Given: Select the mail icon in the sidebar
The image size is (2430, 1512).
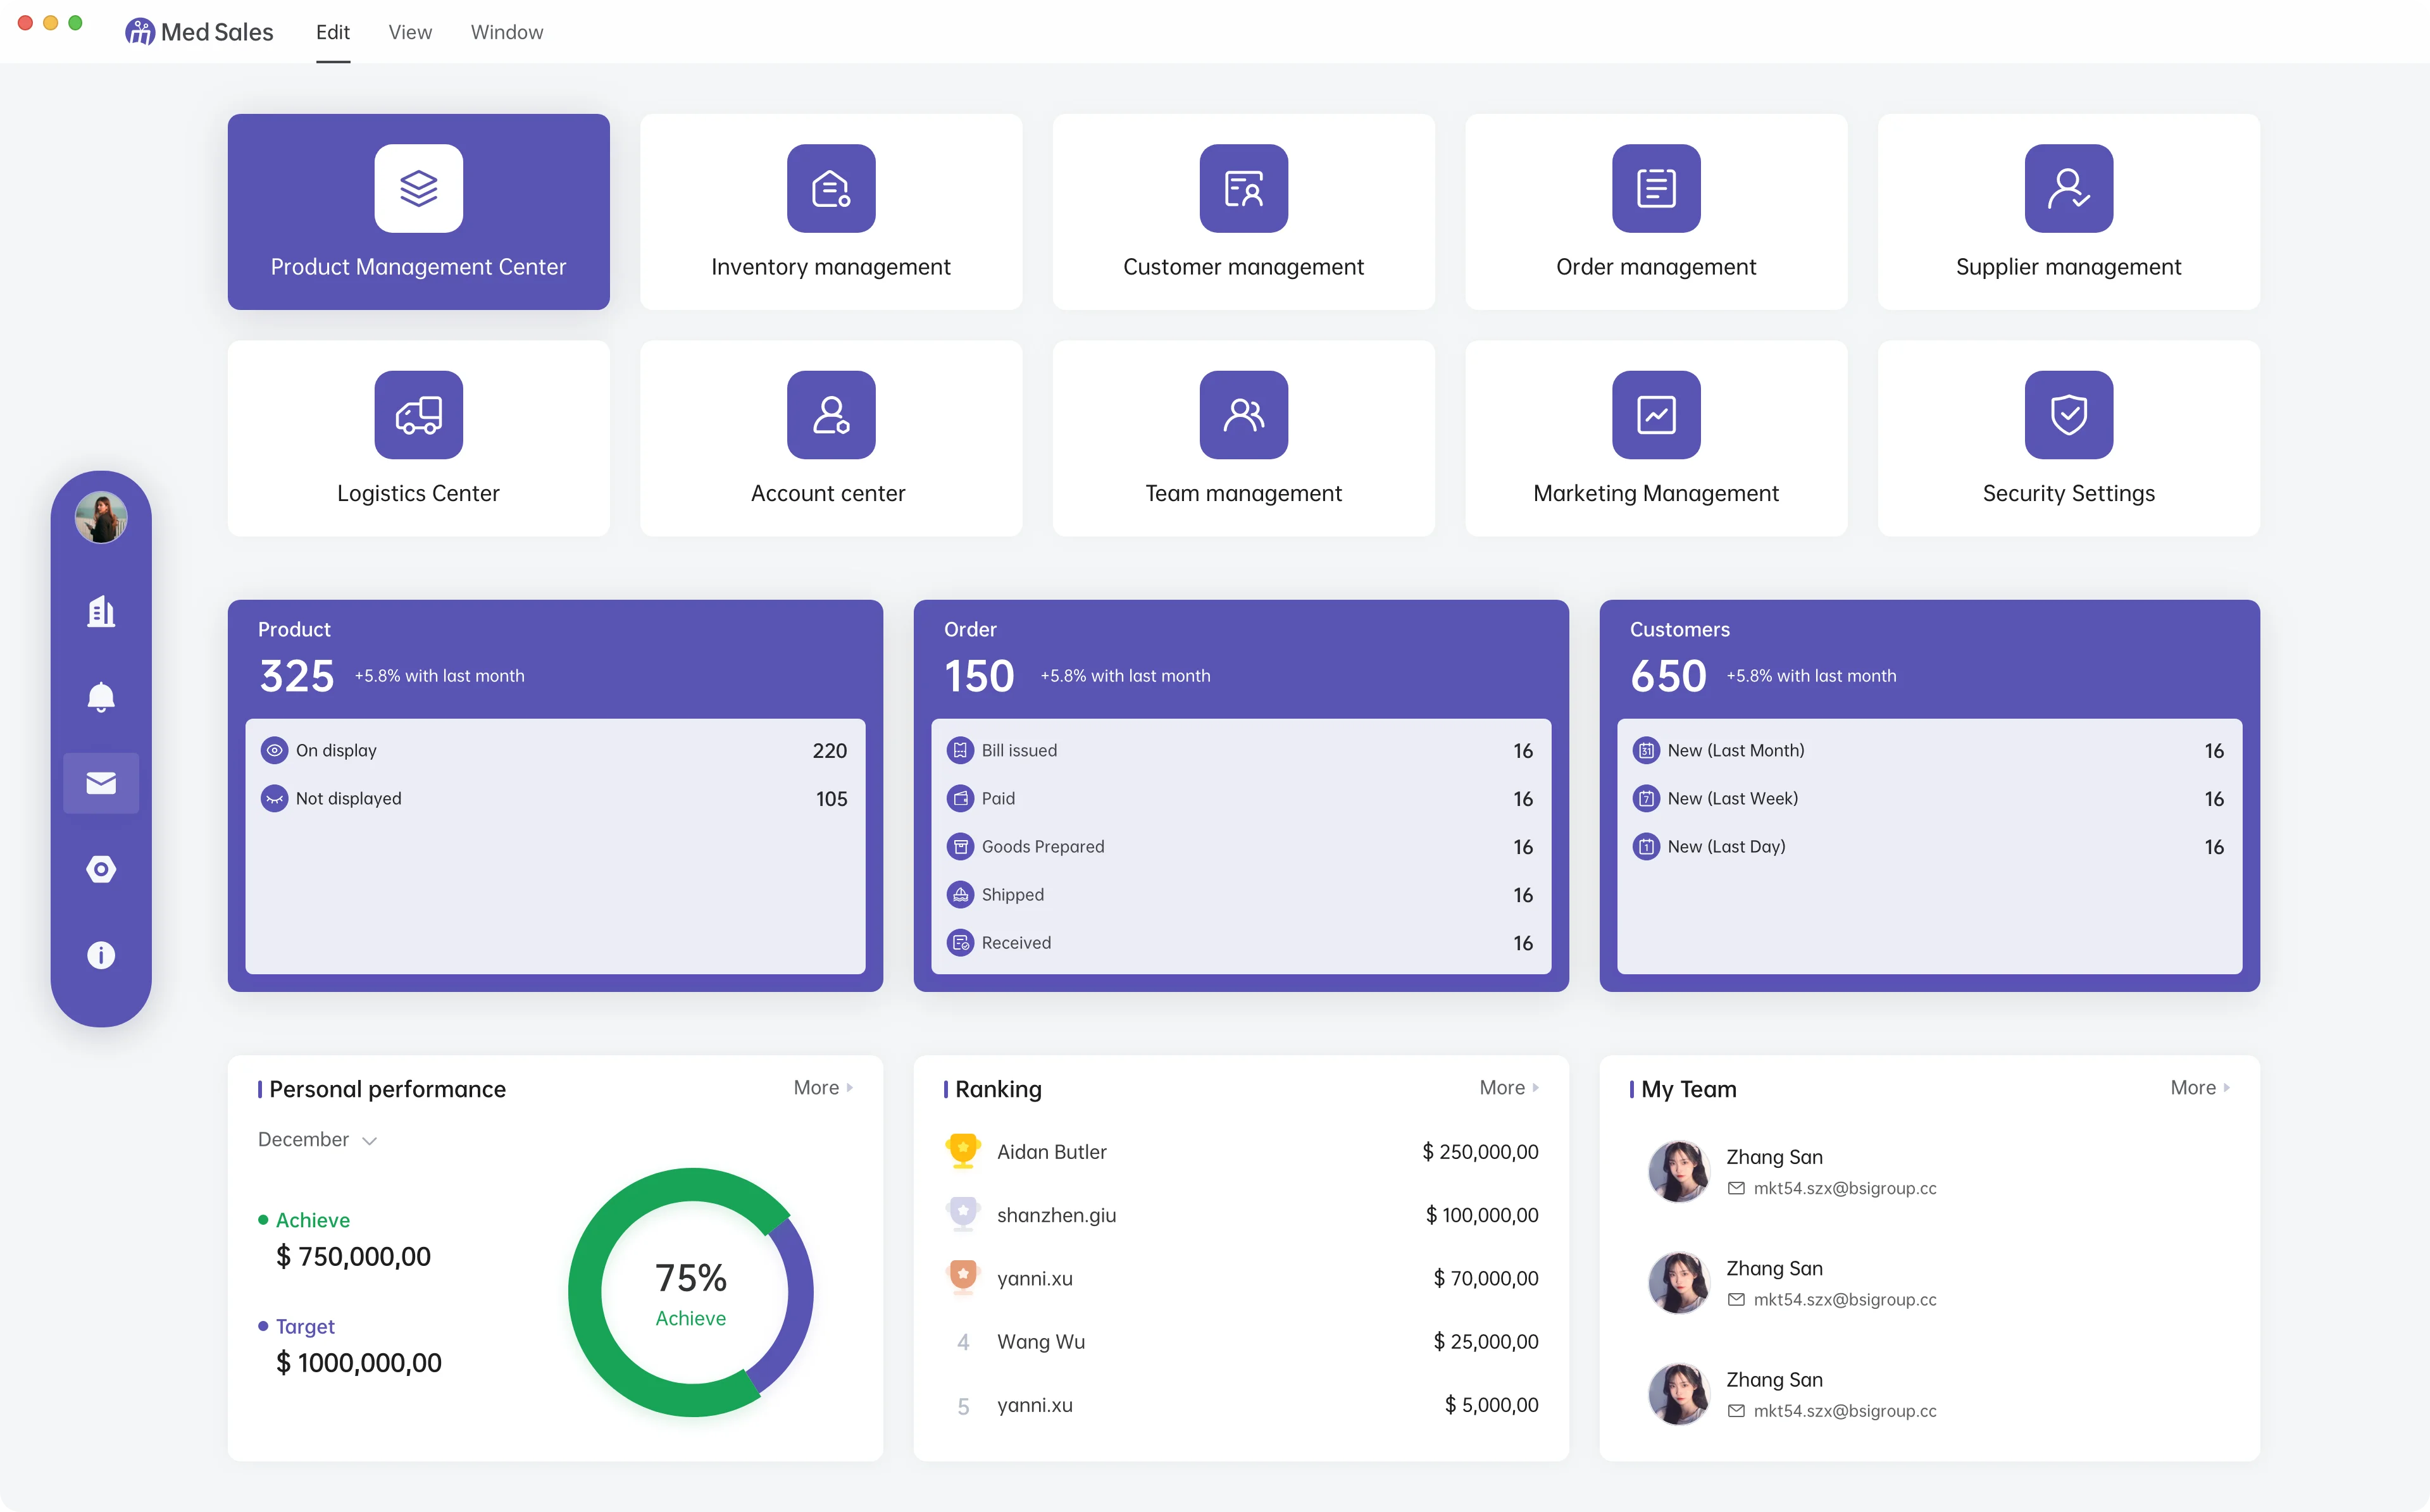Looking at the screenshot, I should 100,783.
